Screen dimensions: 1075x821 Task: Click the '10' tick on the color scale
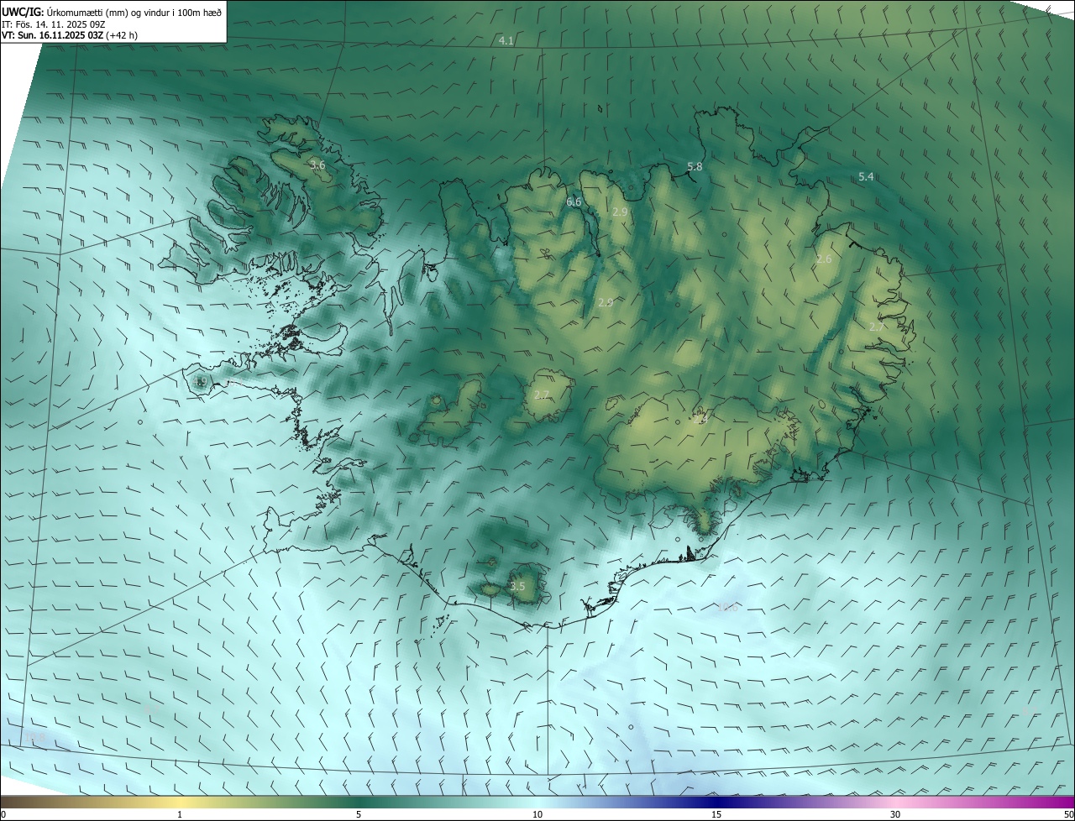click(x=537, y=814)
